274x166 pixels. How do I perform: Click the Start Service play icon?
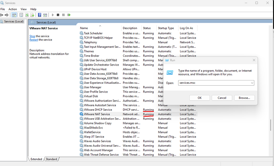click(53, 15)
